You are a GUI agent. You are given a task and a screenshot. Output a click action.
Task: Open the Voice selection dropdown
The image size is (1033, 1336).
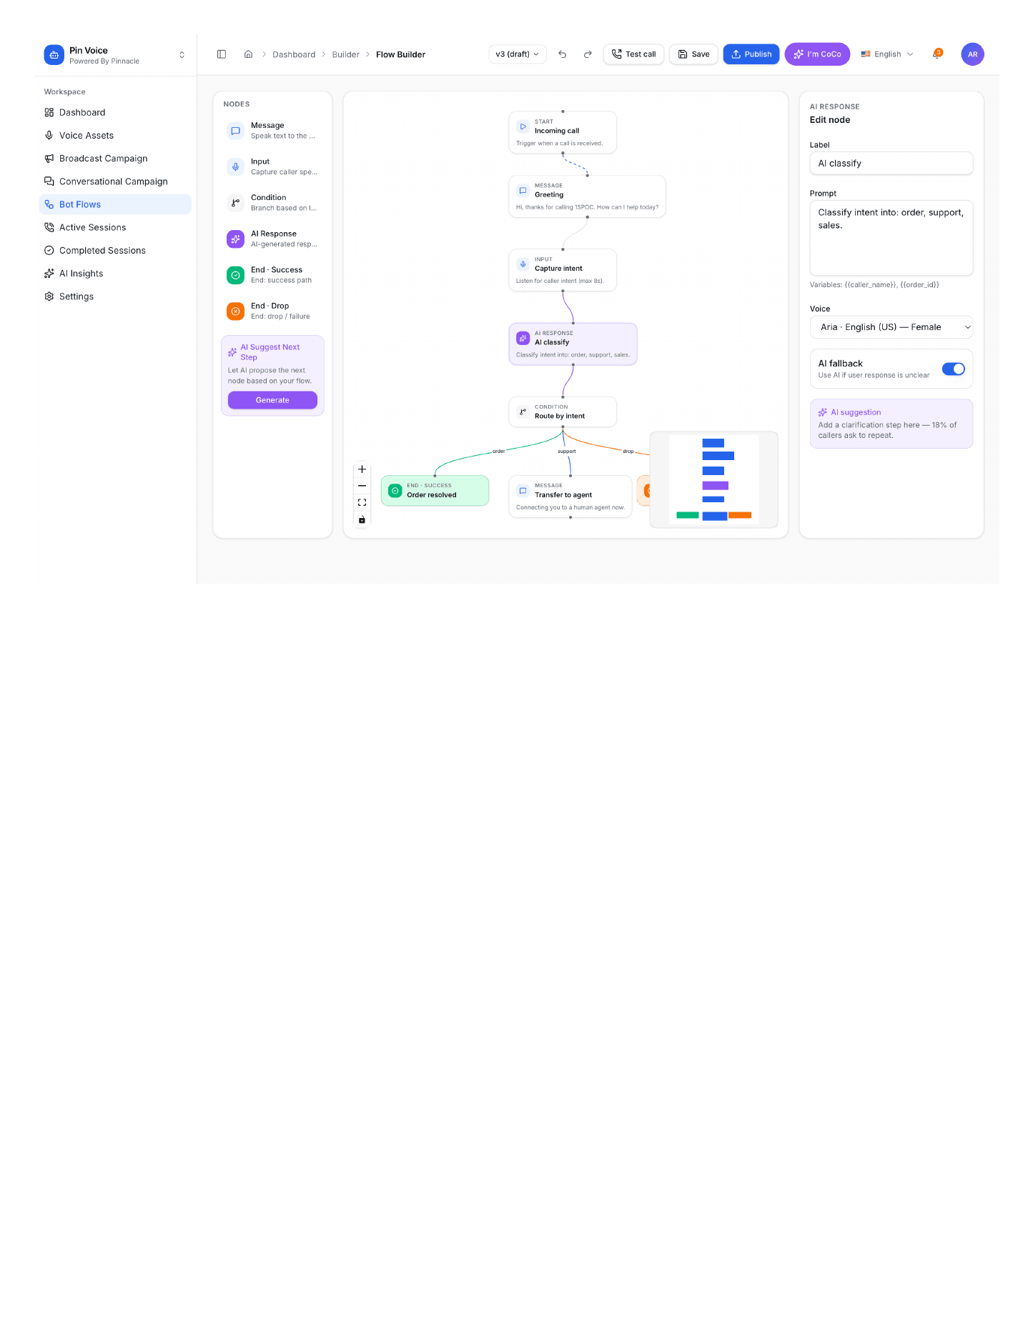[891, 327]
